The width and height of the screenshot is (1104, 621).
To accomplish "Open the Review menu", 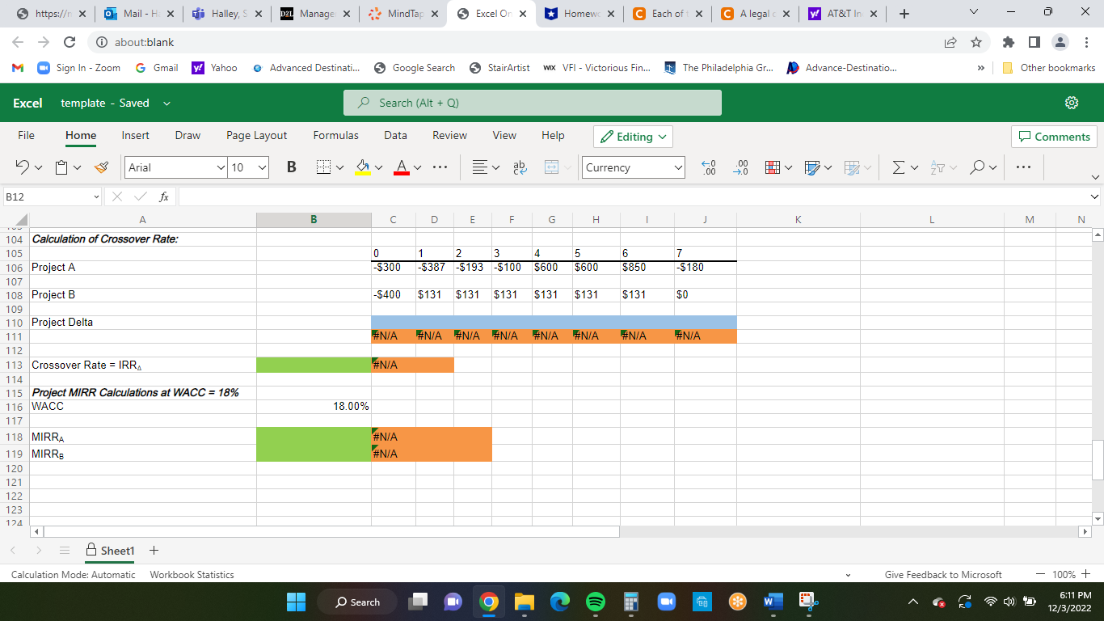I will point(449,135).
